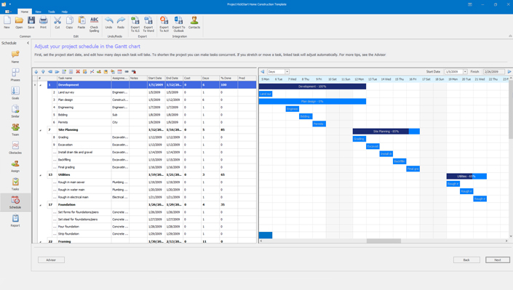The image size is (513, 290).
Task: Sort by Task name column header
Action: pyautogui.click(x=84, y=78)
